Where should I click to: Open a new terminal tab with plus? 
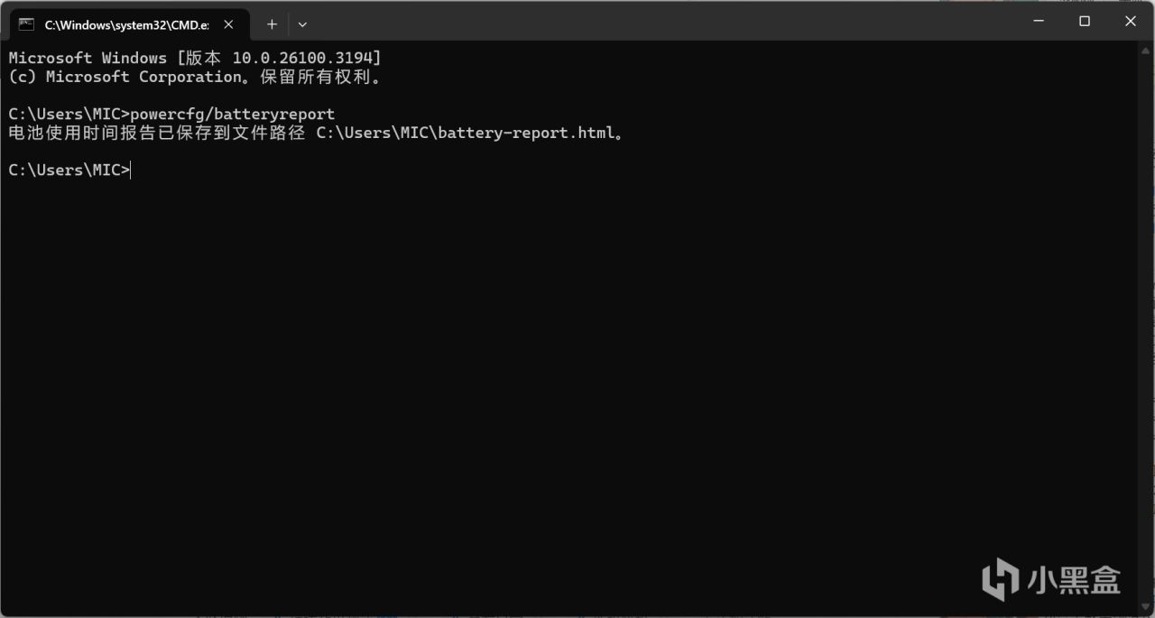tap(272, 24)
